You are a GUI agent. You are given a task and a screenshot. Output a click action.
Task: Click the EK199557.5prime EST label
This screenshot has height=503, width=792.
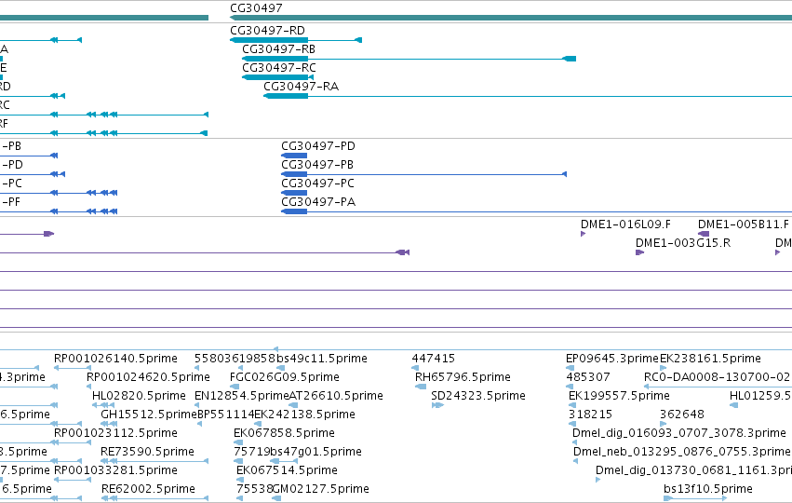[x=619, y=396]
